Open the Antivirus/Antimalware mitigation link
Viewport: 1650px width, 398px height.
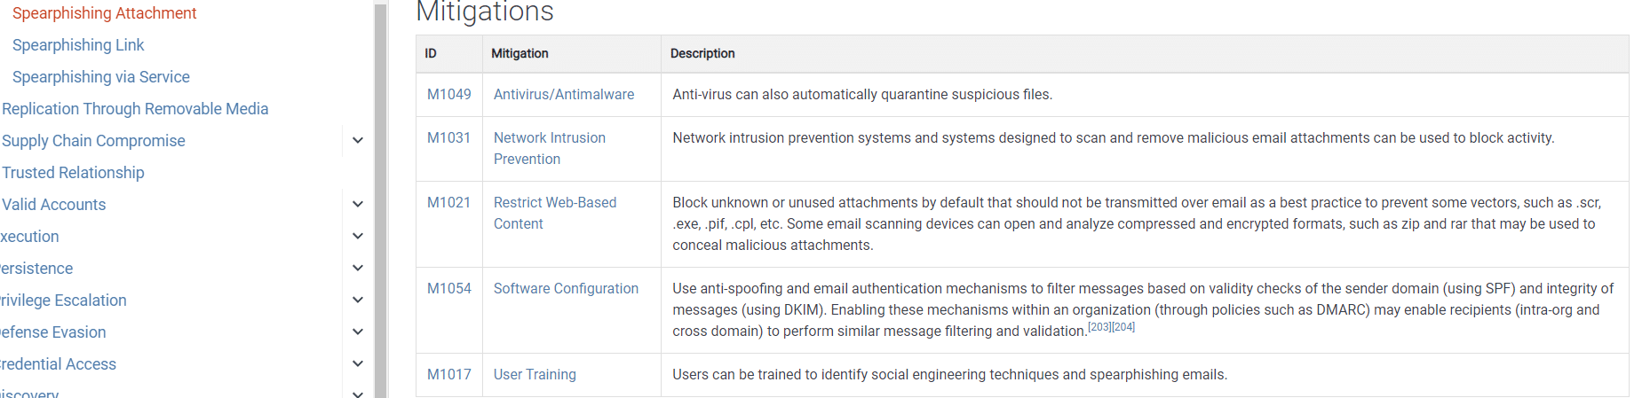(x=564, y=94)
